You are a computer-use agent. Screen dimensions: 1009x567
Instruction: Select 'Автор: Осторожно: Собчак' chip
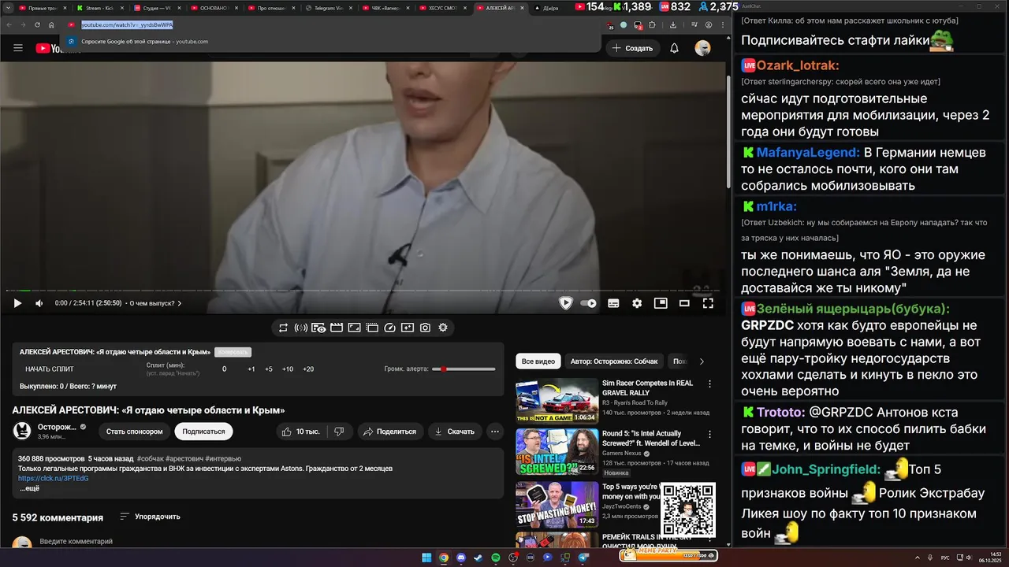[x=614, y=361]
